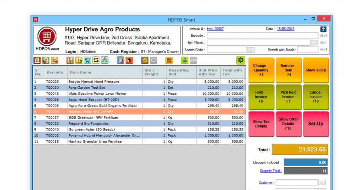
Task: Click the Measuring Unit column header
Action: [x=181, y=72]
